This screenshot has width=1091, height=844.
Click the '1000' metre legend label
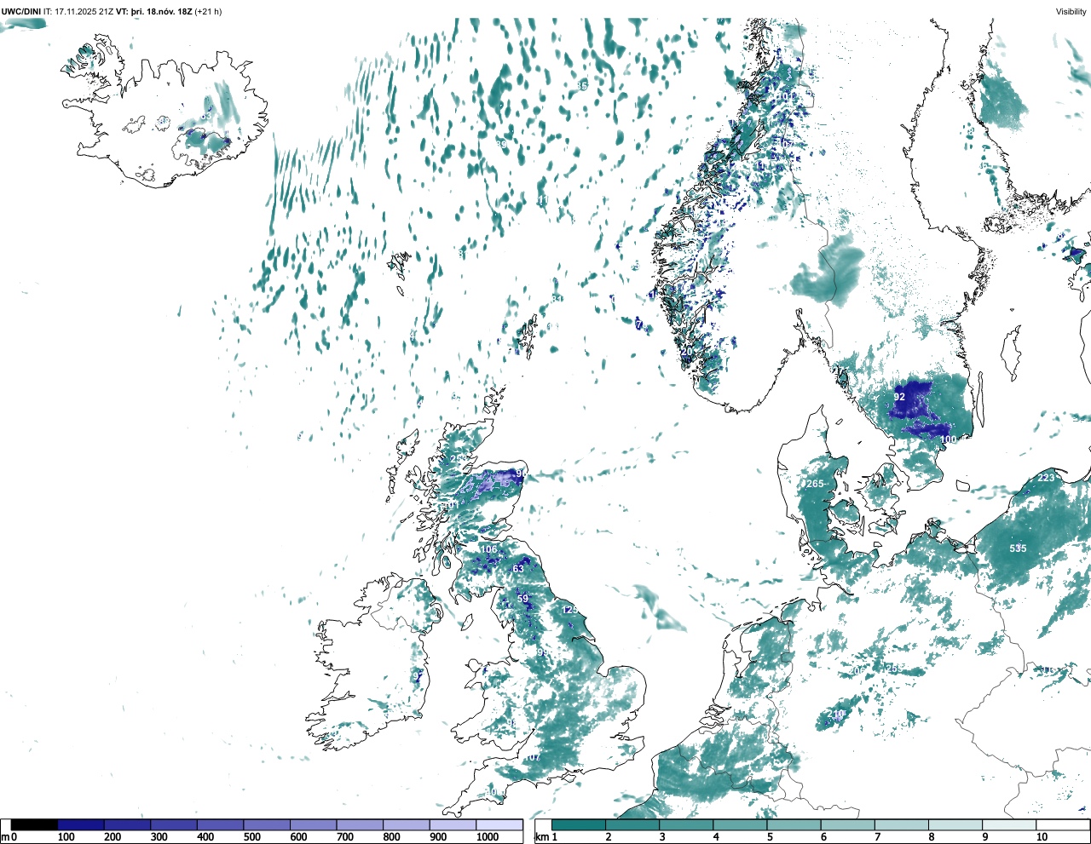pyautogui.click(x=488, y=837)
